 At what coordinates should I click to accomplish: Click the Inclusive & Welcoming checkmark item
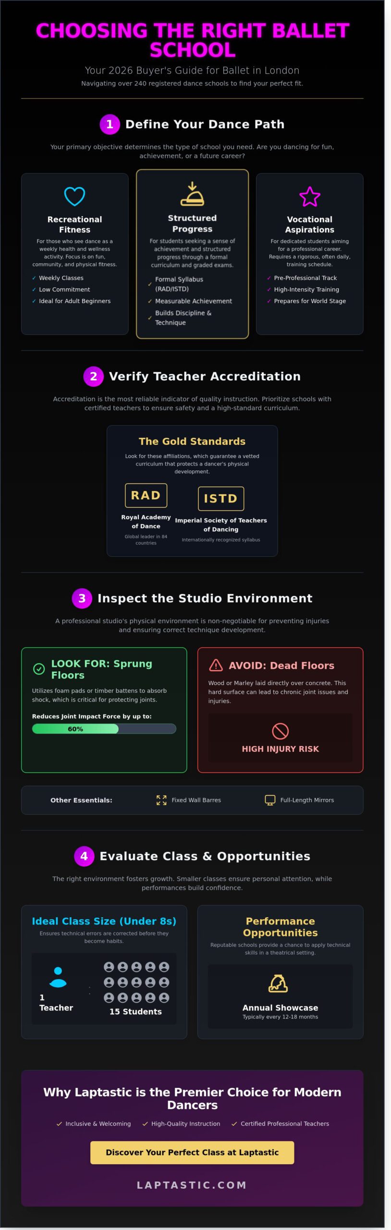[x=94, y=1123]
